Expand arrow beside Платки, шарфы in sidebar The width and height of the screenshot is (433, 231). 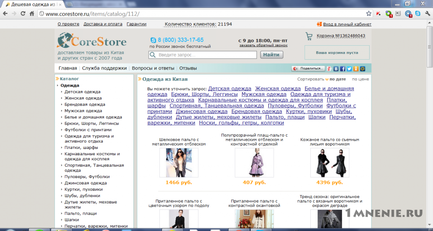[x=62, y=148]
